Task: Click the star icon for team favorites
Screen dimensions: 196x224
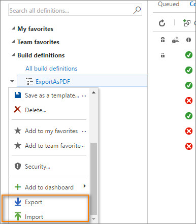Action: point(18,145)
